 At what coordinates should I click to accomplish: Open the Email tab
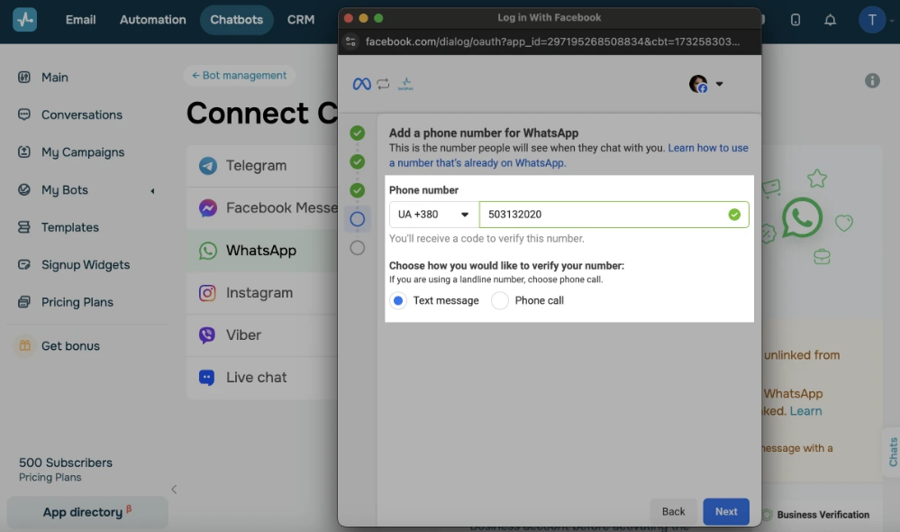pyautogui.click(x=80, y=20)
